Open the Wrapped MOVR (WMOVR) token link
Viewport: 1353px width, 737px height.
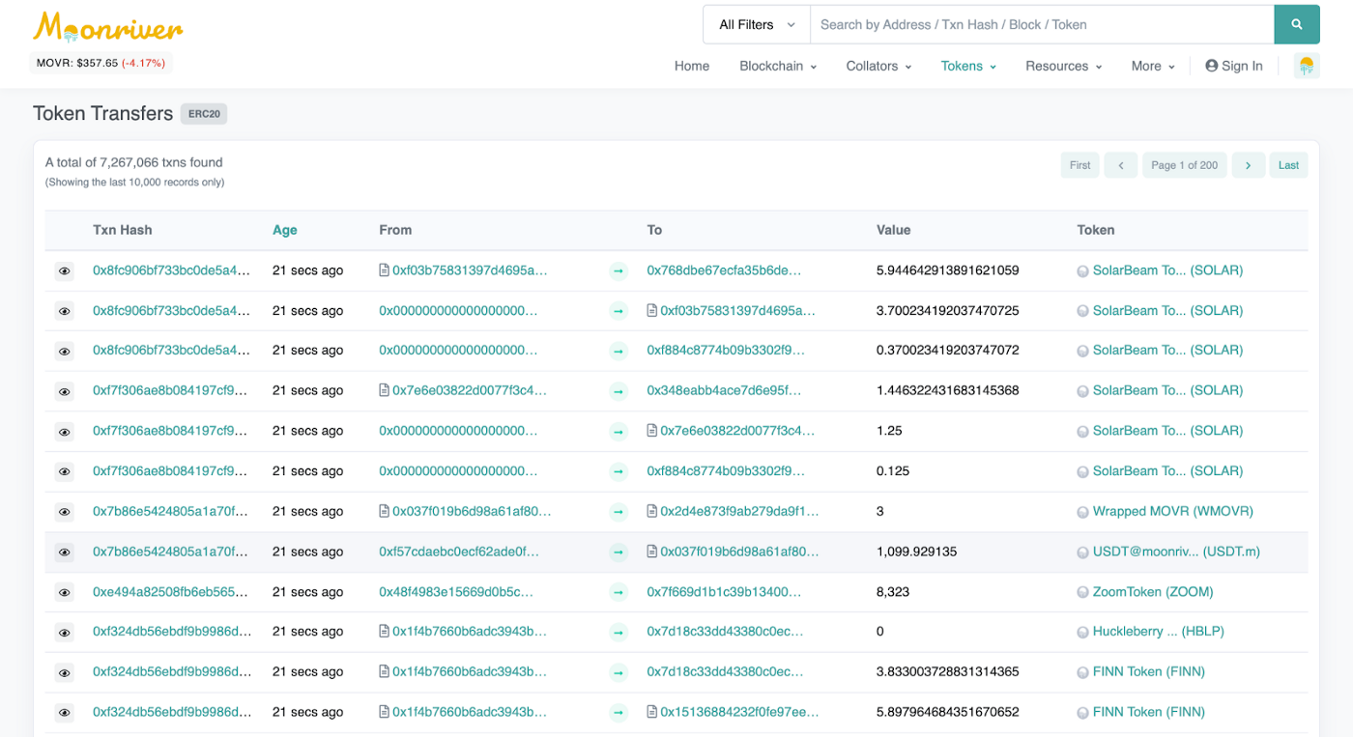click(x=1171, y=511)
